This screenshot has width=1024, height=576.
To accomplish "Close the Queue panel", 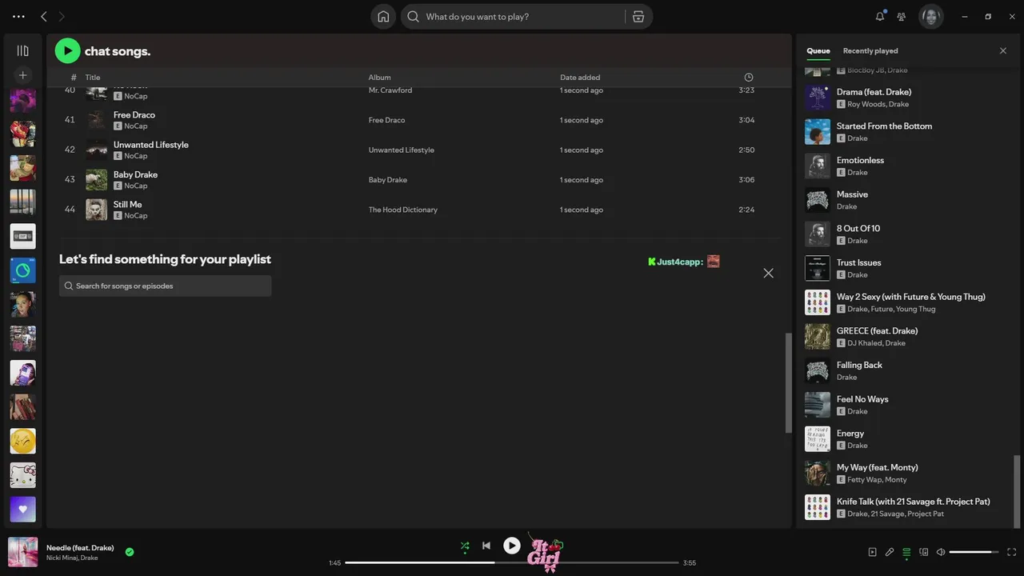I will (1003, 50).
